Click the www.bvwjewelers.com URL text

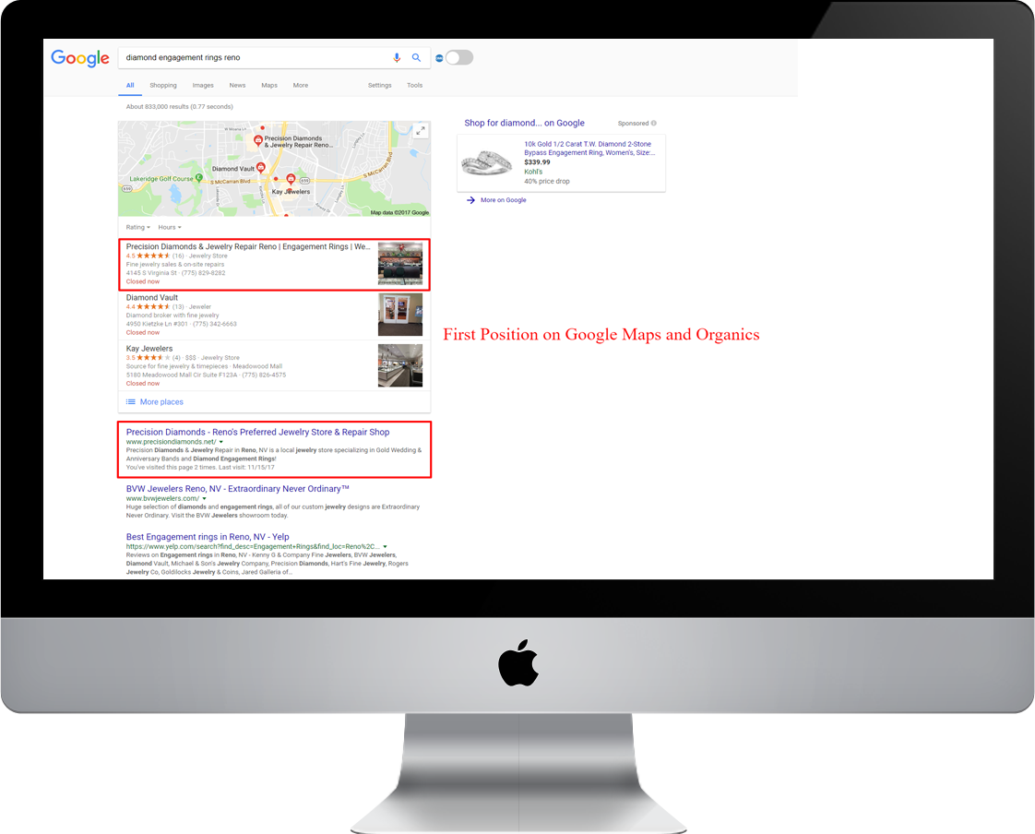[x=162, y=498]
